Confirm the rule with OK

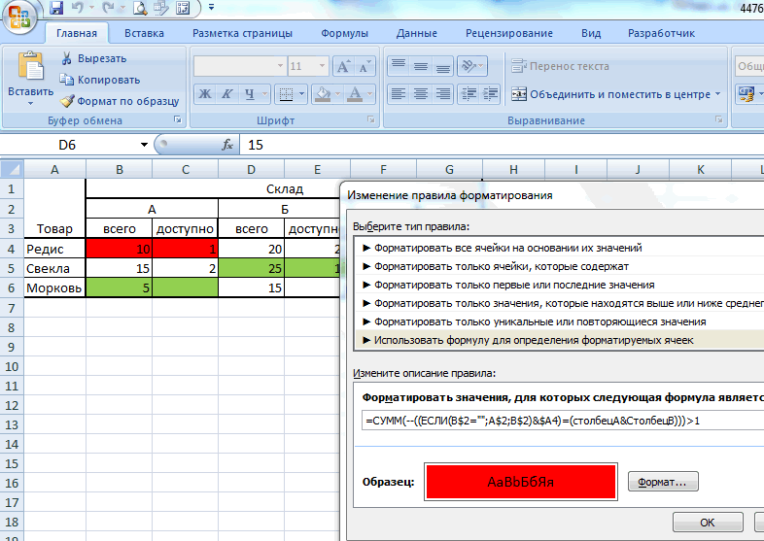click(x=708, y=523)
